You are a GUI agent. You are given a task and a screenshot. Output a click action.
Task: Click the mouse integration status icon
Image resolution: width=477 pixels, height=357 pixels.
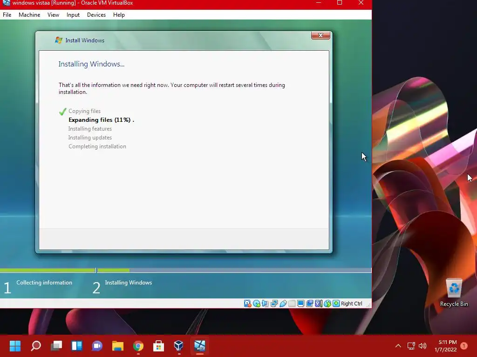[x=327, y=303]
